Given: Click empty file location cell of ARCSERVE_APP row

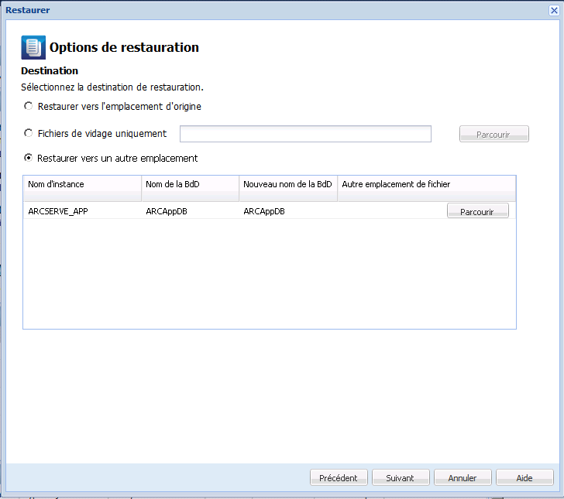Looking at the screenshot, I should click(391, 211).
